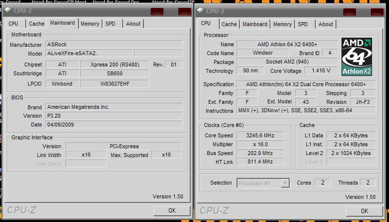389x222 pixels.
Task: Open the Memory tab in right window
Action: point(282,24)
